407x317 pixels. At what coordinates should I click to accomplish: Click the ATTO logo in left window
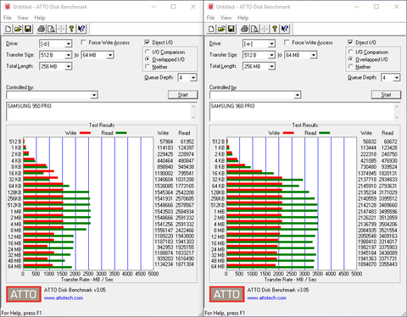coord(24,294)
